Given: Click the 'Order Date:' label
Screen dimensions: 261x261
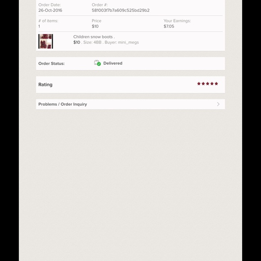Looking at the screenshot, I should tap(49, 5).
